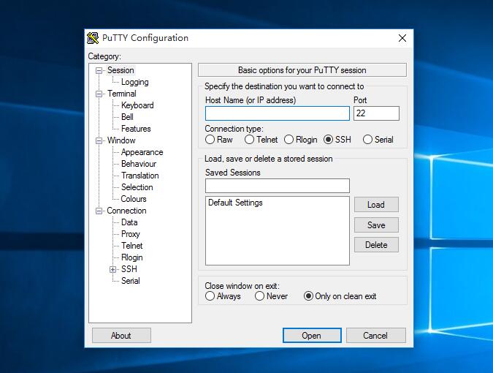The image size is (493, 373).
Task: Open the Telnet category in tree
Action: pyautogui.click(x=131, y=246)
